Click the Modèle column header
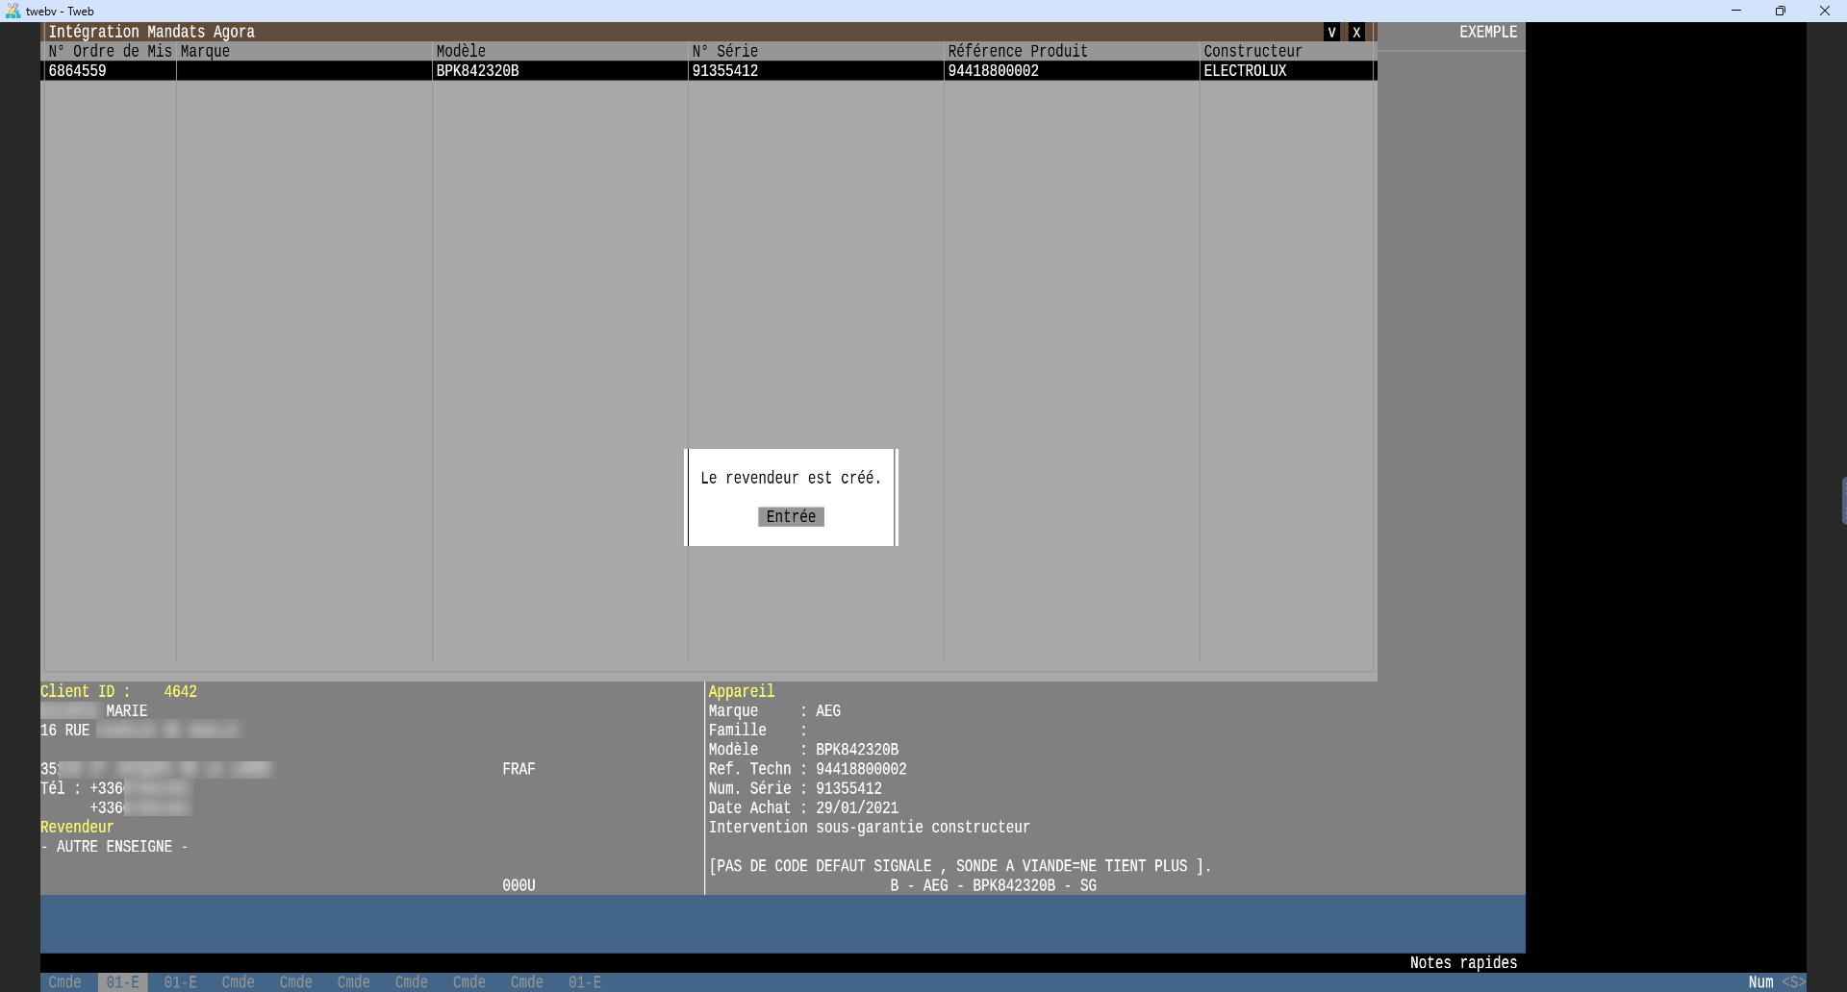 [461, 51]
